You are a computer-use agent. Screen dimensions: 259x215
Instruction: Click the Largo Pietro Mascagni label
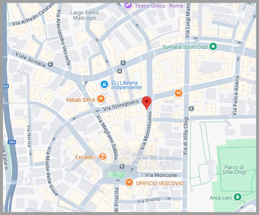[x=85, y=15]
